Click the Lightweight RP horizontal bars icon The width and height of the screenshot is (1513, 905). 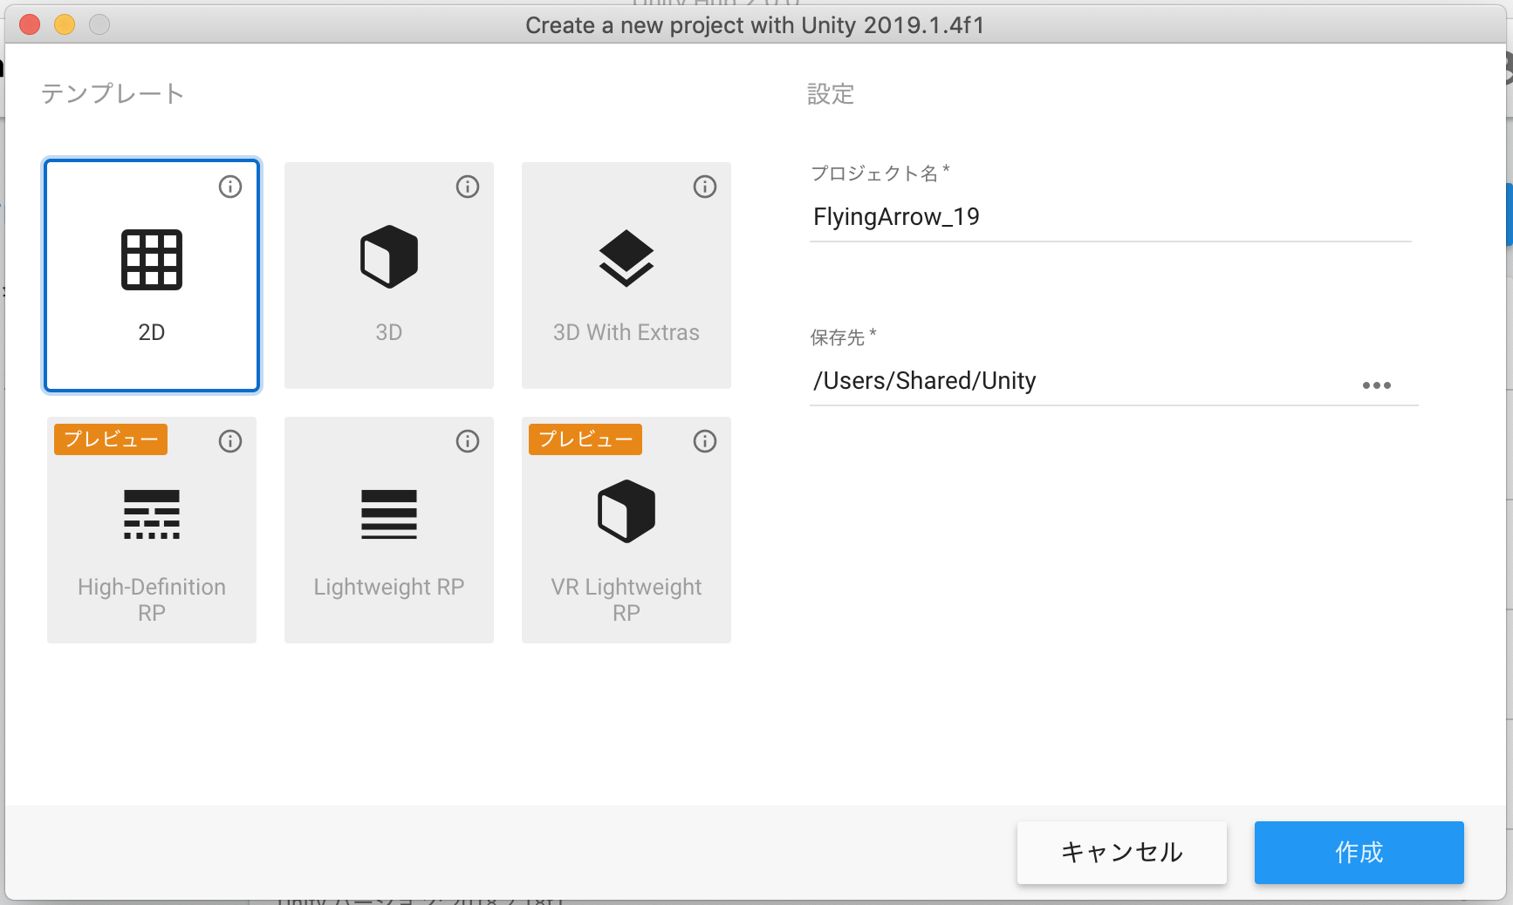point(389,514)
